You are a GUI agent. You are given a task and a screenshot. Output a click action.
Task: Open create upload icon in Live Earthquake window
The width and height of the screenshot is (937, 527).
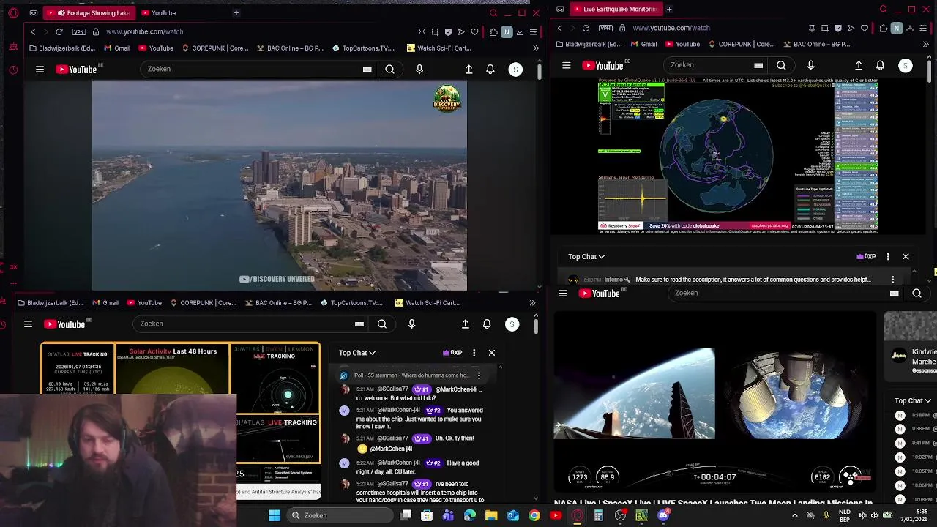[x=859, y=65]
